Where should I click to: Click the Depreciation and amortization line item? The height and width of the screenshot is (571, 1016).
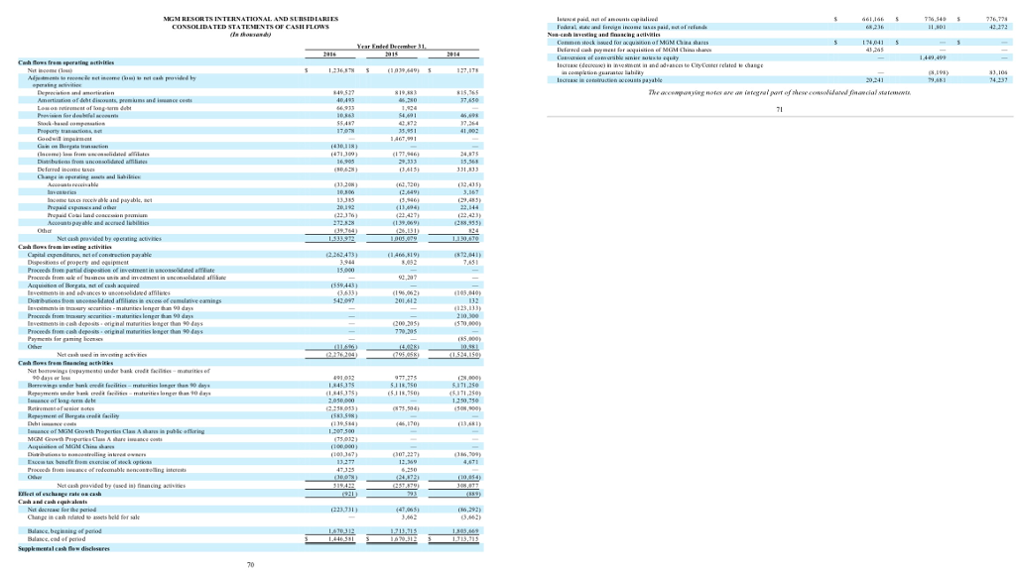[77, 91]
